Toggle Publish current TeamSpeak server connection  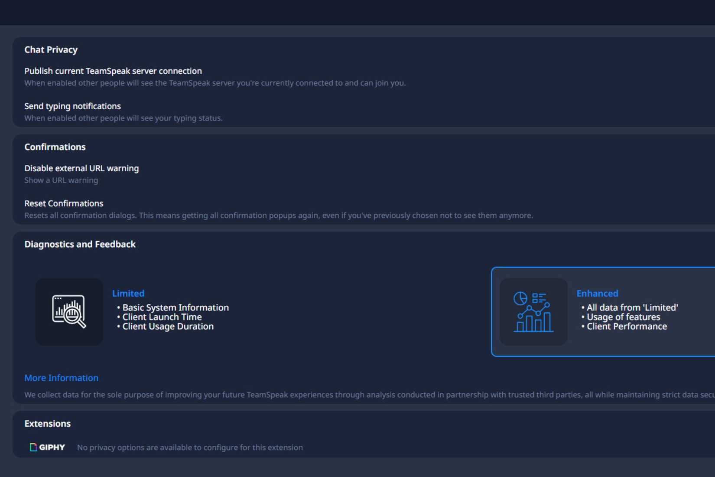point(113,71)
